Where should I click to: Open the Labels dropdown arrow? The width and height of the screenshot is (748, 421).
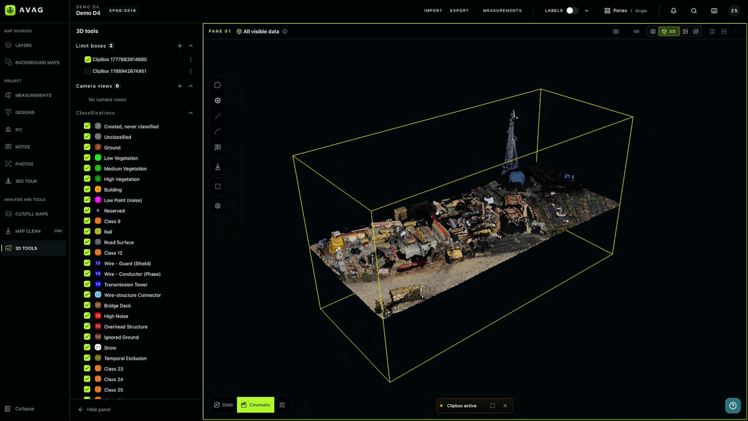pos(586,11)
